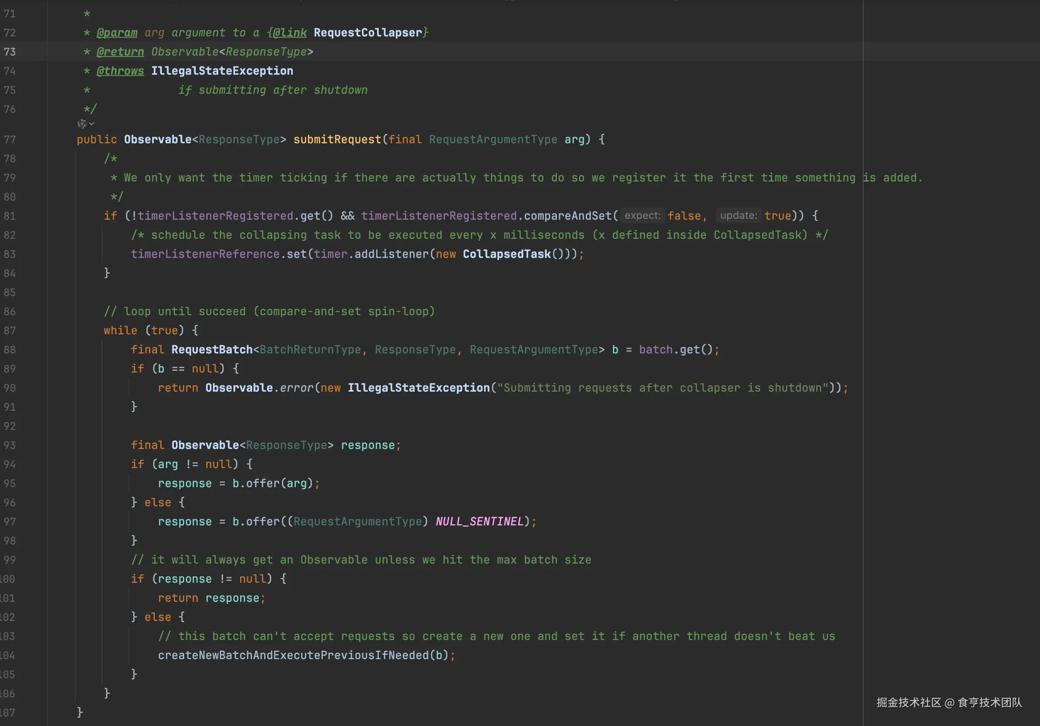1040x726 pixels.
Task: Click the NULL_SENTINEL constant
Action: [x=479, y=521]
